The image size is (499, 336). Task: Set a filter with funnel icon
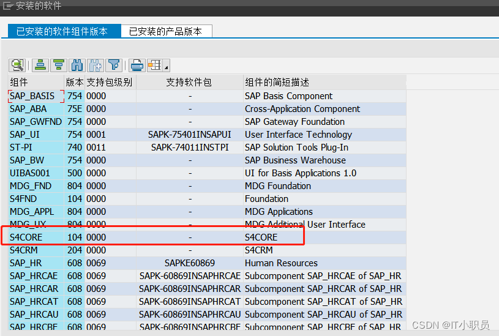click(114, 65)
